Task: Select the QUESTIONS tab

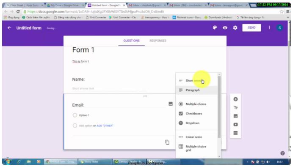Action: 131,41
